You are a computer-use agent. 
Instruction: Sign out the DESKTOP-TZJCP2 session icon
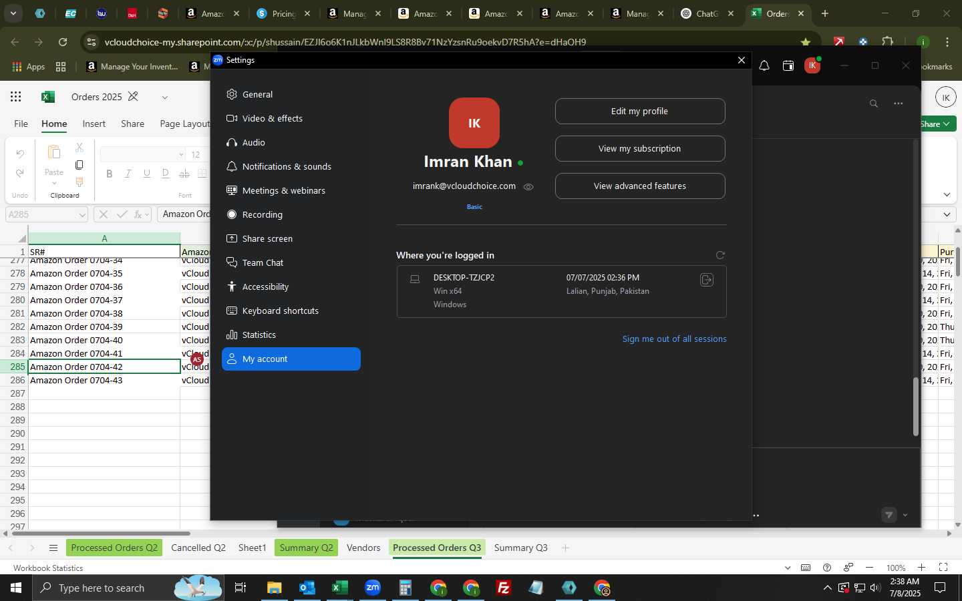pyautogui.click(x=706, y=280)
